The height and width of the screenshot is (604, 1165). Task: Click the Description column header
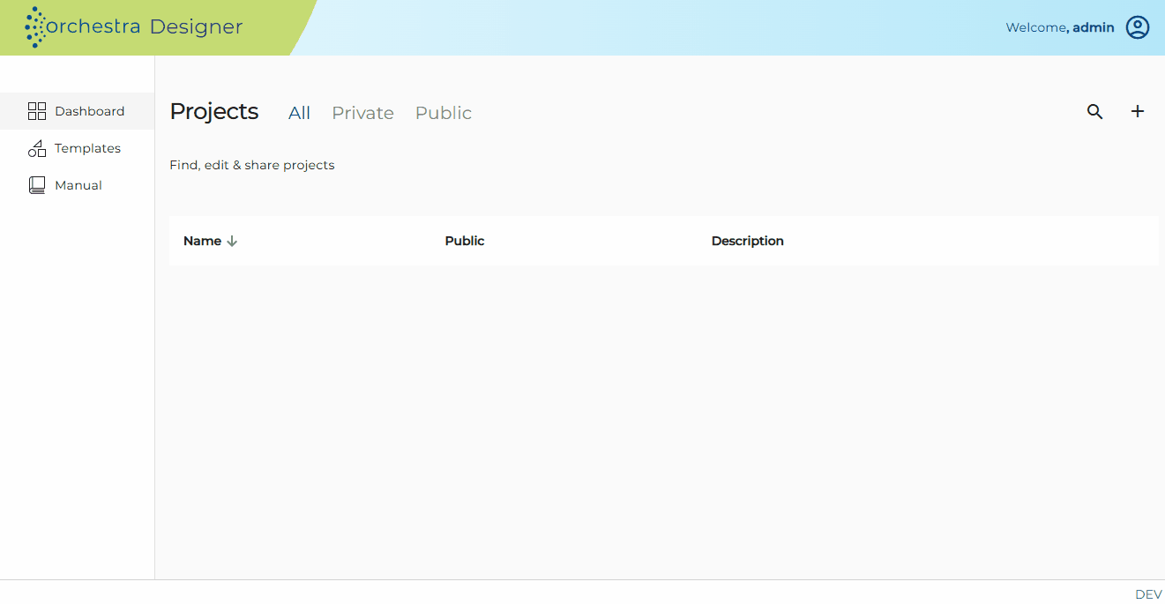(747, 241)
